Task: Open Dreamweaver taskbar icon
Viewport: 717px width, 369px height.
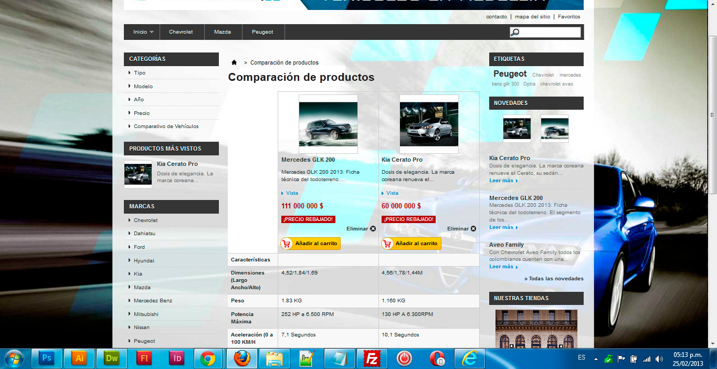Action: 112,359
